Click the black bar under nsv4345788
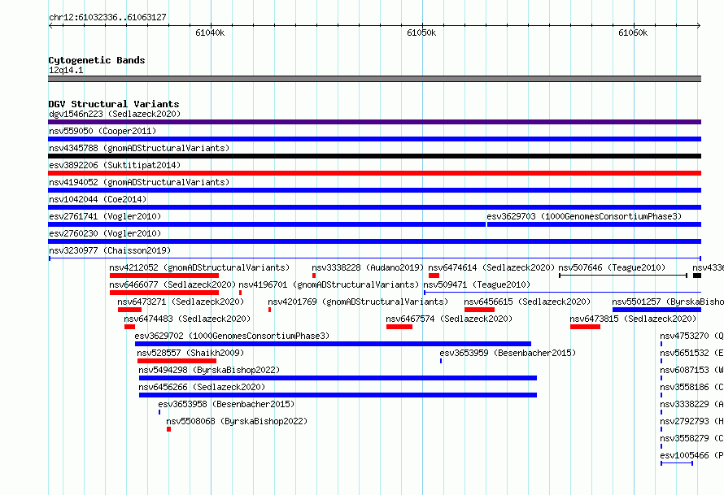This screenshot has height=495, width=724. (374, 156)
